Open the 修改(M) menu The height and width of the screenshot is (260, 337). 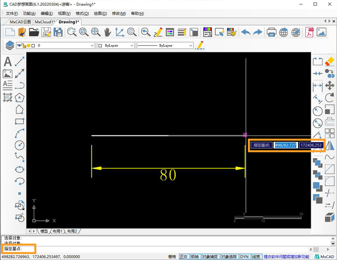[x=119, y=14]
